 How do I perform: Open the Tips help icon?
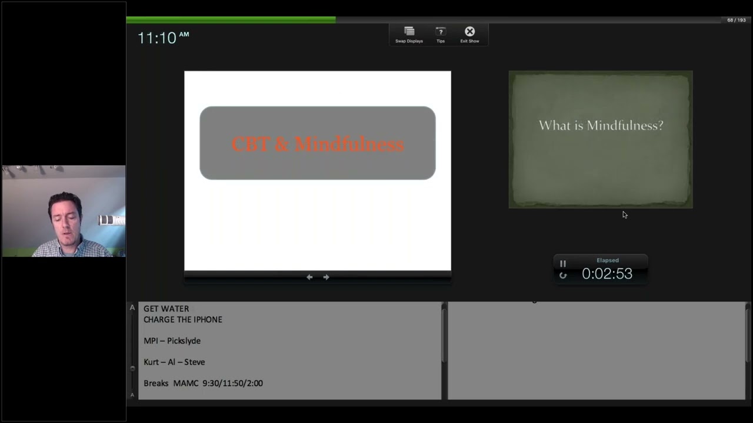coord(440,31)
